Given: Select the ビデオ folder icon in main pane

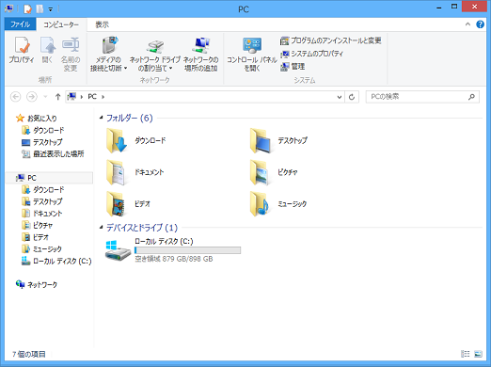Looking at the screenshot, I should (116, 204).
